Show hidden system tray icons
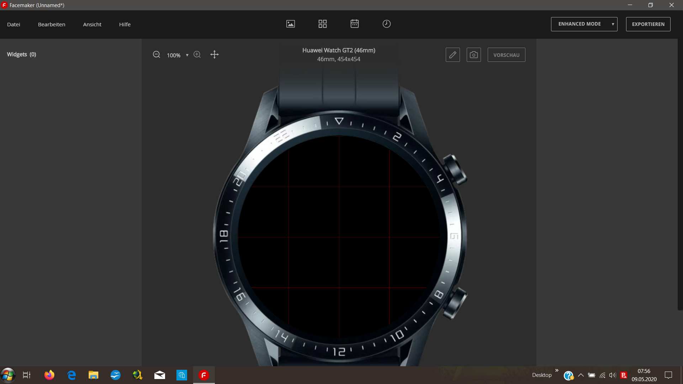The image size is (683, 384). click(581, 375)
